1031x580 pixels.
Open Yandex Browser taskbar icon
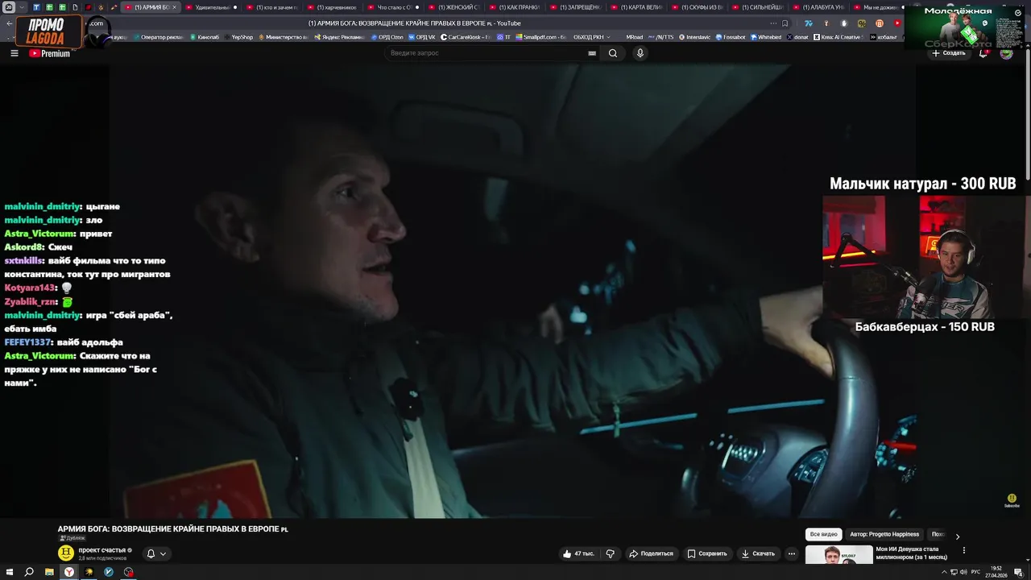[x=69, y=572]
